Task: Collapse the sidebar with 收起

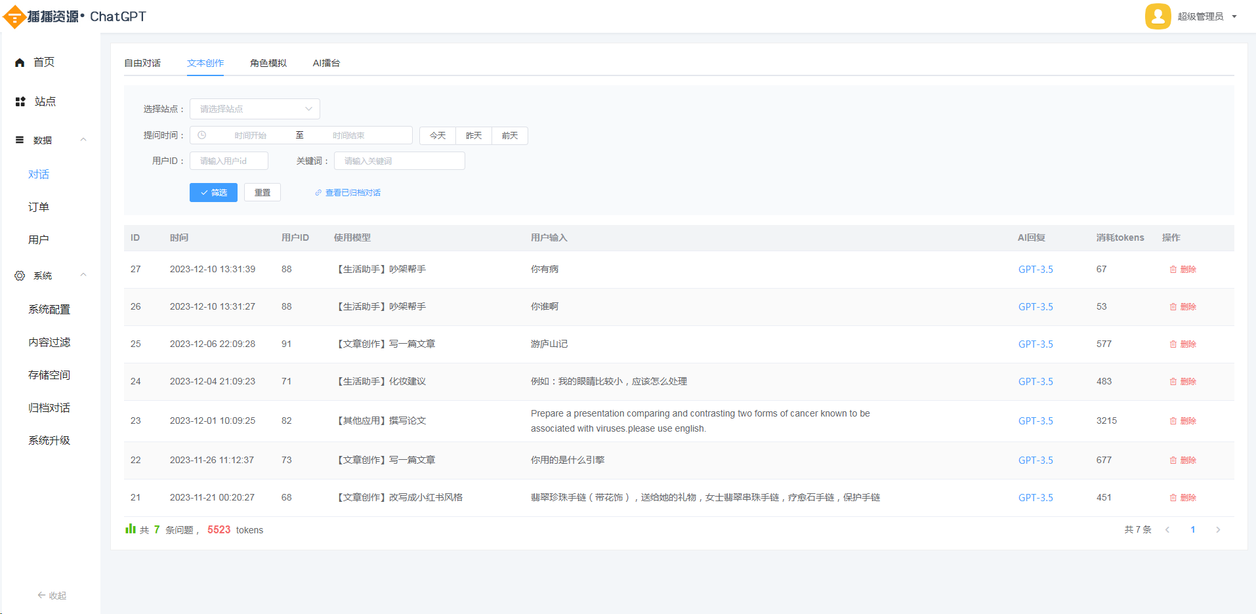Action: point(52,596)
